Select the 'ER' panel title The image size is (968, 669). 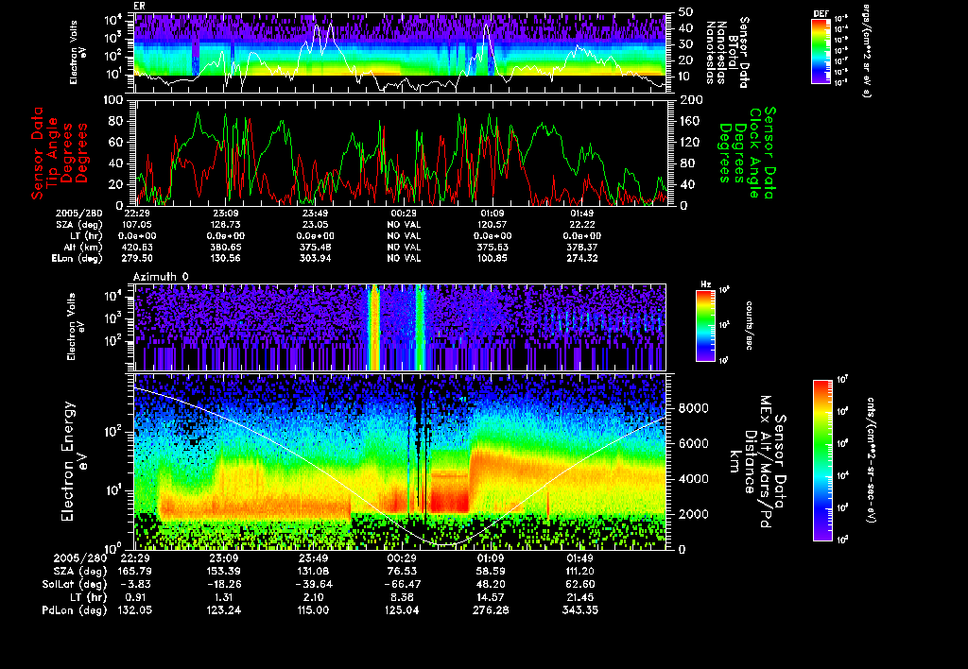(x=139, y=7)
